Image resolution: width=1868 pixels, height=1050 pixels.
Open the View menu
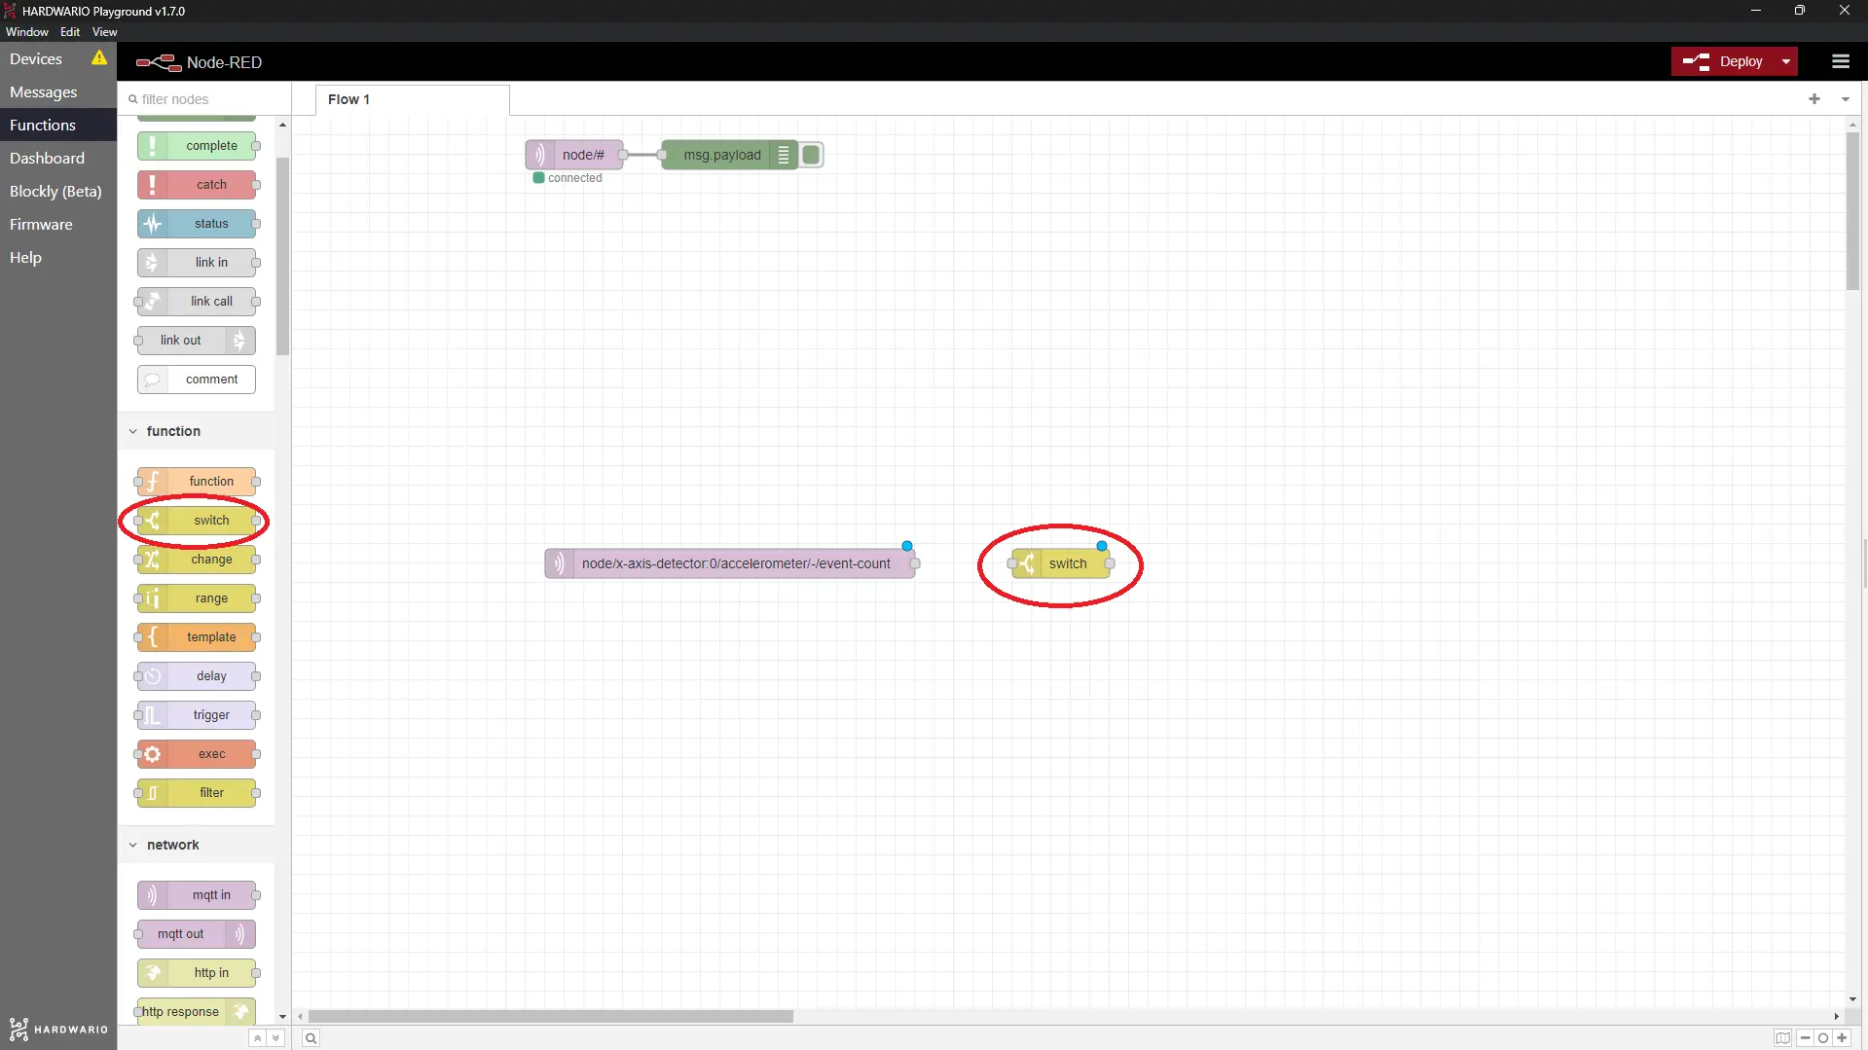point(104,32)
